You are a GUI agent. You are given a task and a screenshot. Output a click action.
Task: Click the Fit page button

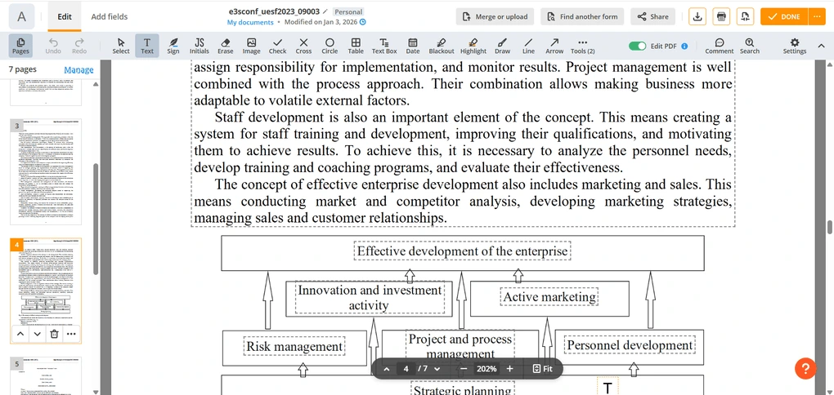click(x=543, y=368)
